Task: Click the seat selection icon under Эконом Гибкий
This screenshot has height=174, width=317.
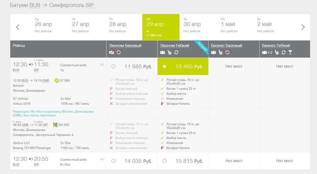Action: [x=170, y=52]
